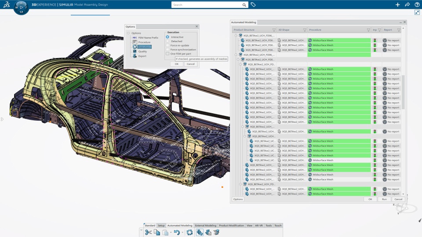422x237 pixels.
Task: Click the expand viewer icon in top right corner
Action: click(417, 12)
